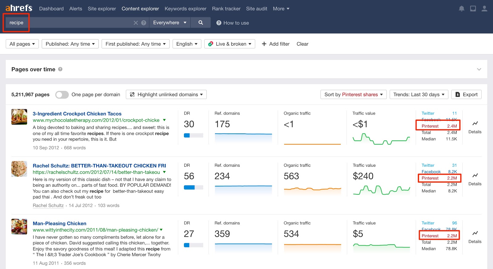Viewport: 493px width, 269px height.
Task: Run search with the magnifier icon
Action: pos(201,22)
